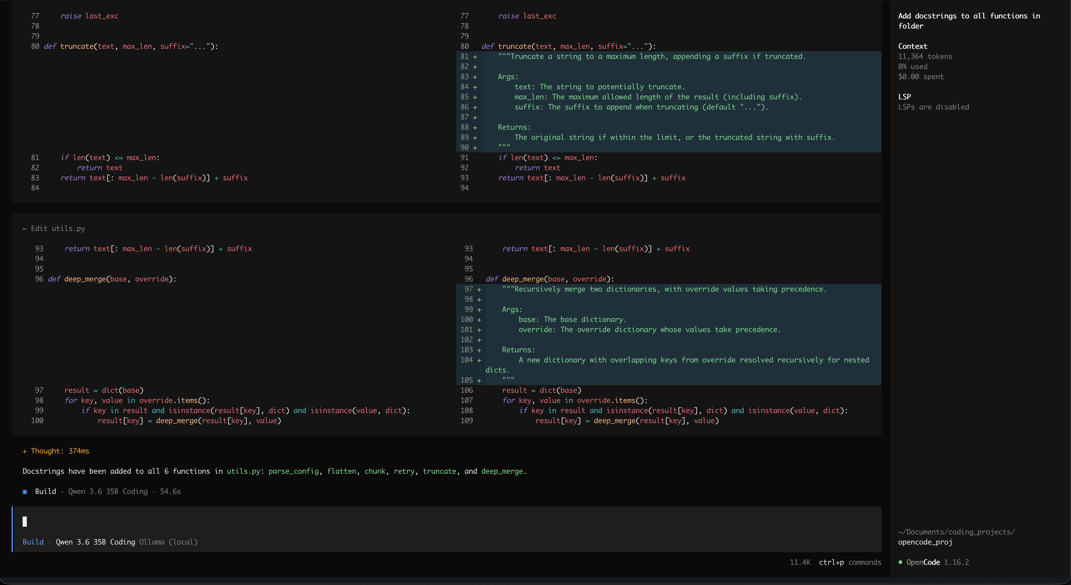
Task: Click the '$0.00 spent' value
Action: [x=921, y=76]
